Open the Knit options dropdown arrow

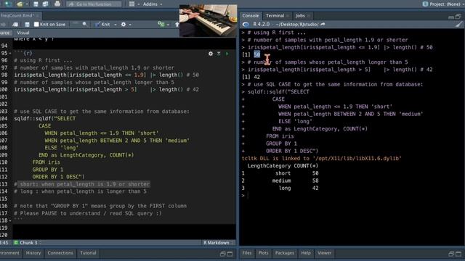[115, 25]
